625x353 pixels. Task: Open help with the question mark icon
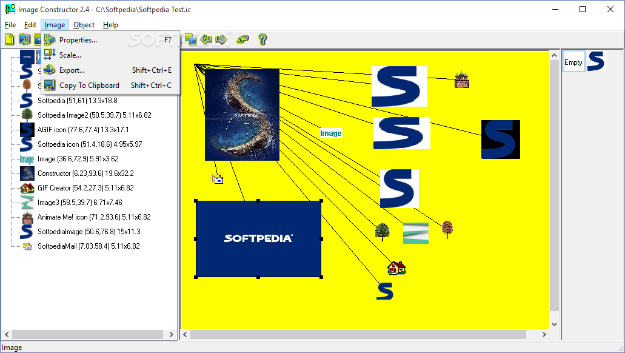click(262, 39)
